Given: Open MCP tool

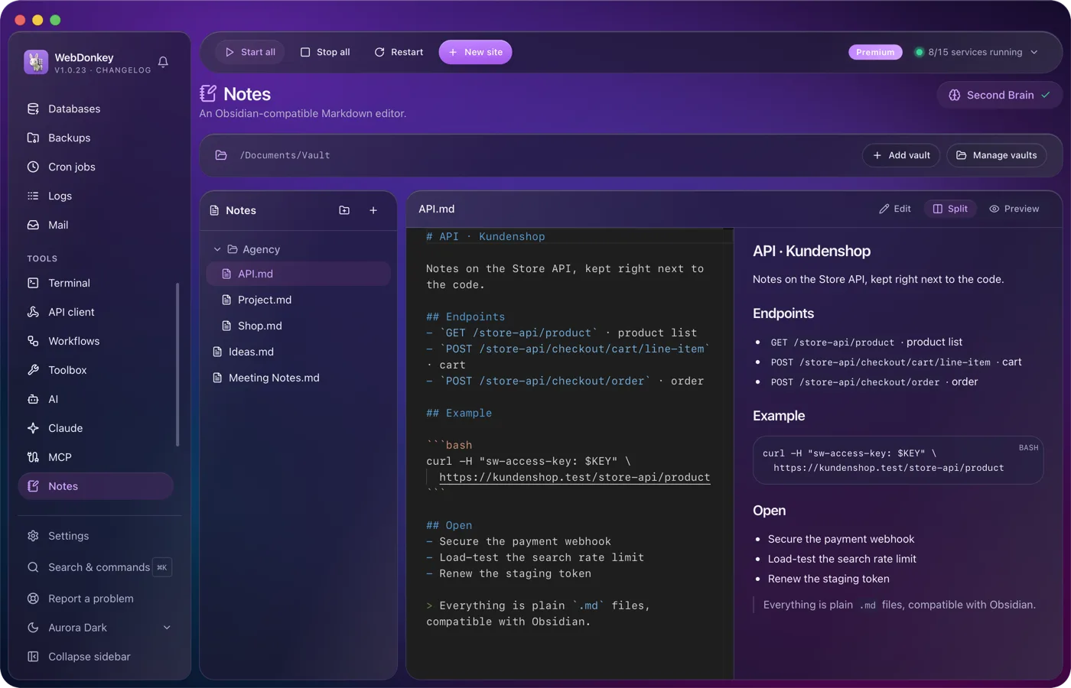Looking at the screenshot, I should (96, 457).
